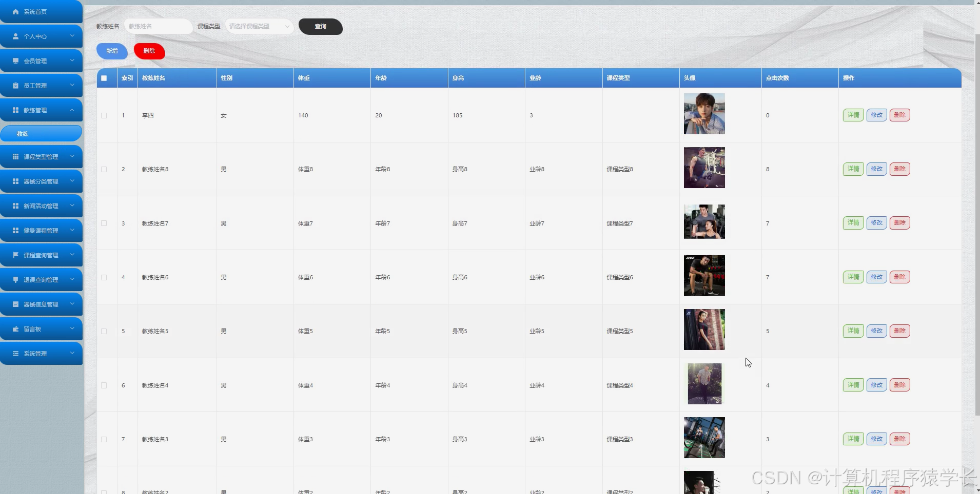View 详情 for 教练姓名3 row
This screenshot has width=980, height=494.
tap(853, 439)
